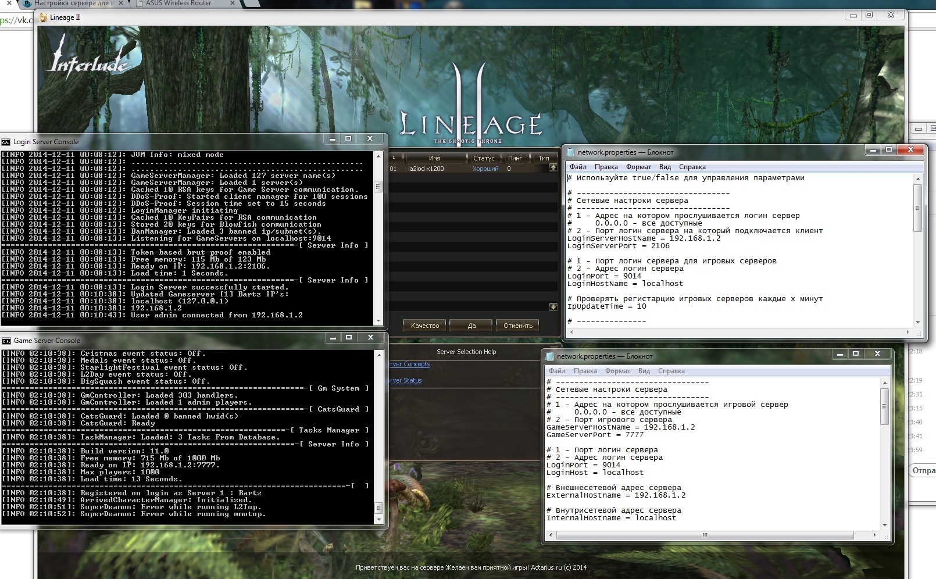Screen dimensions: 936x579
Task: Click upper Notepad vertical scrollbar thumb
Action: (918, 208)
